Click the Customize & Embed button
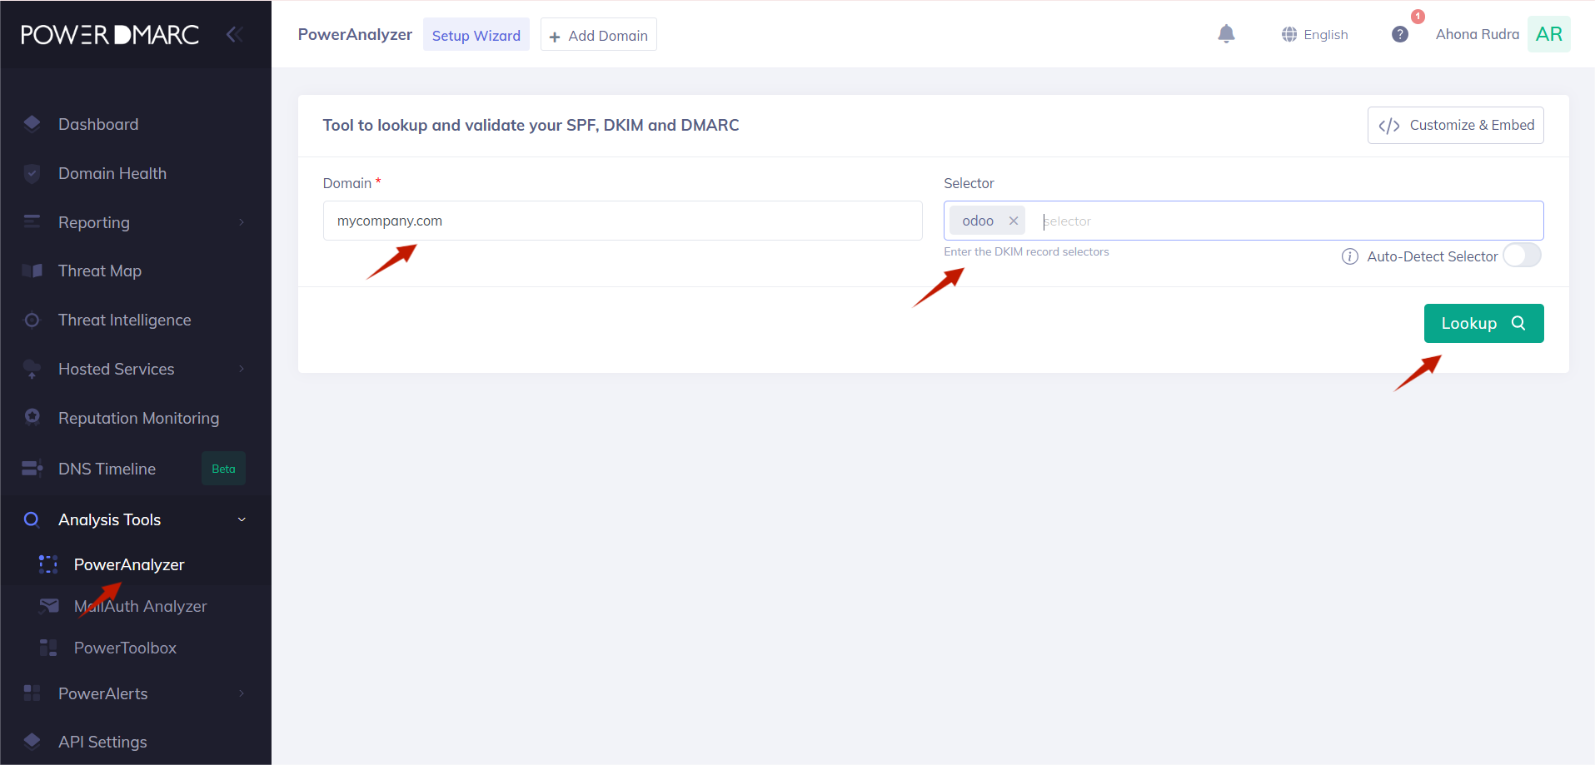Viewport: 1595px width, 765px height. [1455, 125]
